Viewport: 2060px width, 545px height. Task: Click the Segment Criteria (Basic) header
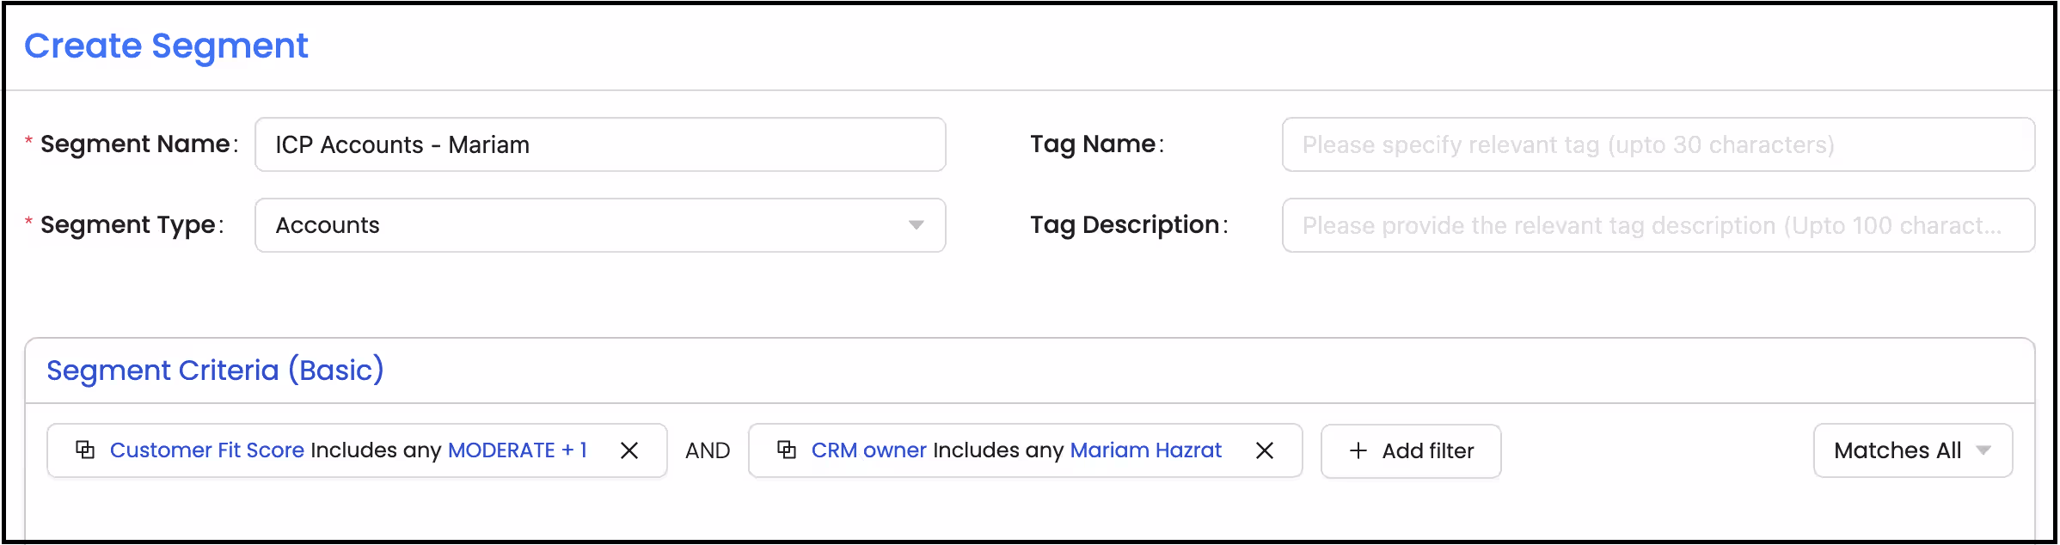pyautogui.click(x=215, y=370)
